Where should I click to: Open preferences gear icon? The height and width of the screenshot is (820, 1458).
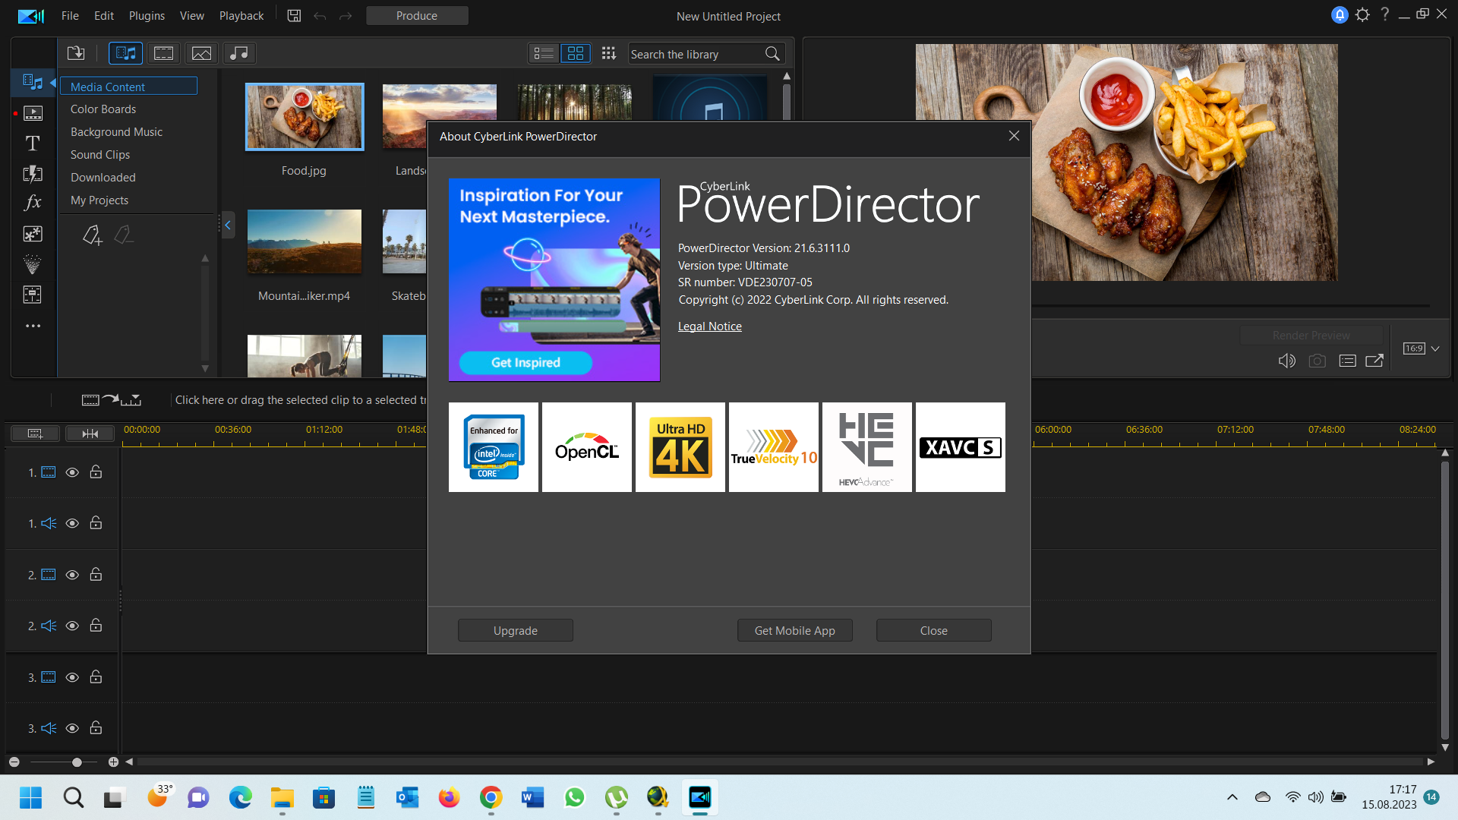[1362, 15]
